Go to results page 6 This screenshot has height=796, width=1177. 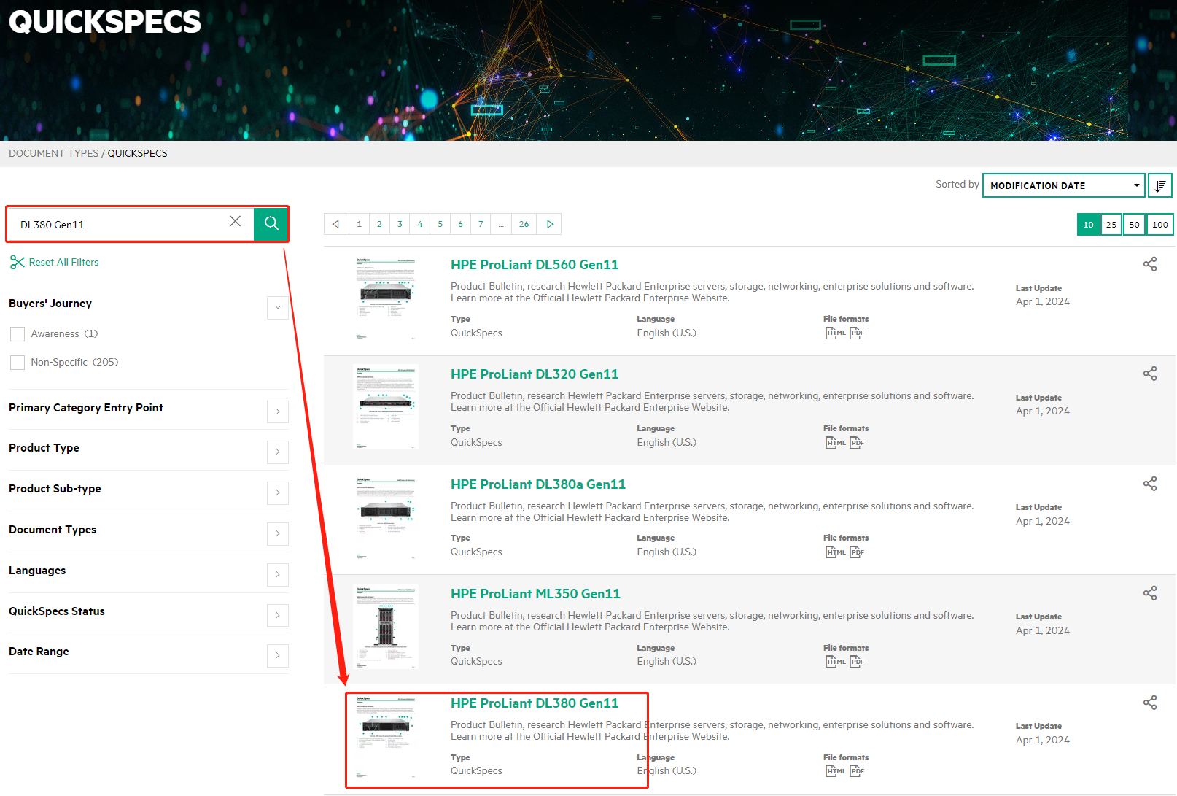460,224
